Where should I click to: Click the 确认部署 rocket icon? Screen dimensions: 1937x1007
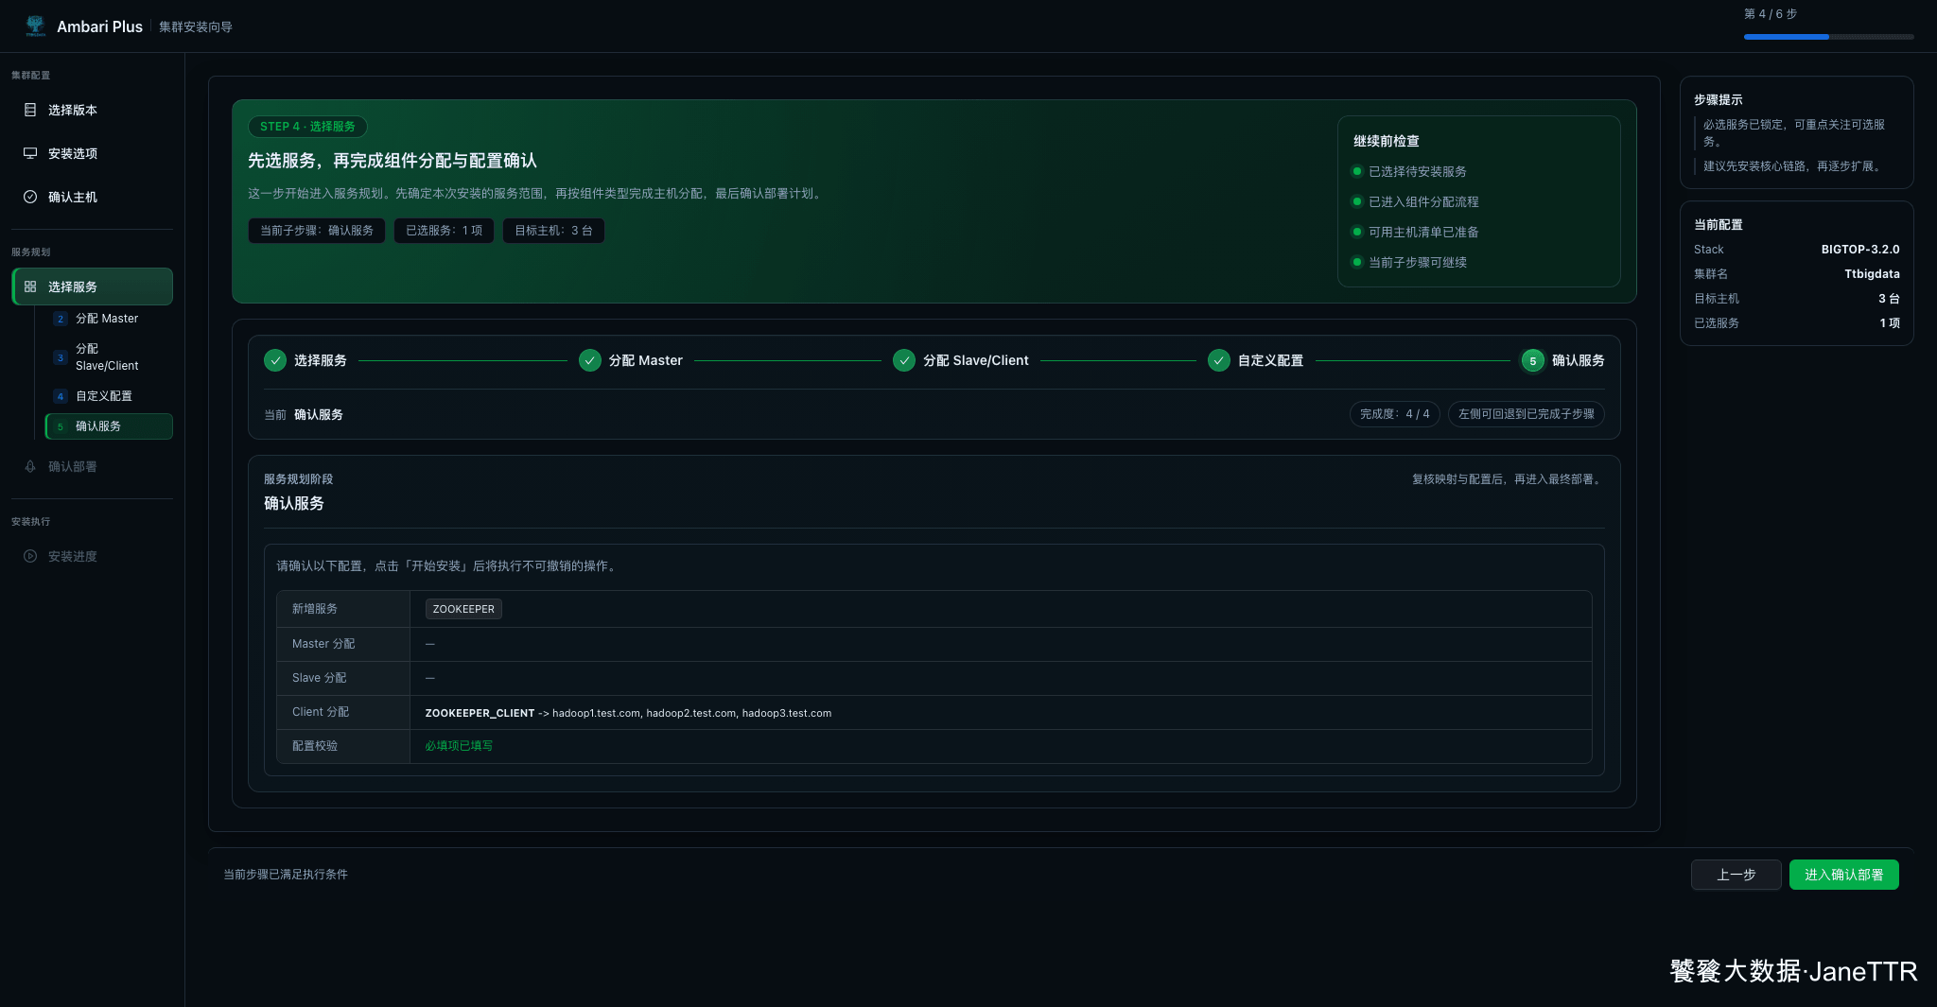[30, 466]
